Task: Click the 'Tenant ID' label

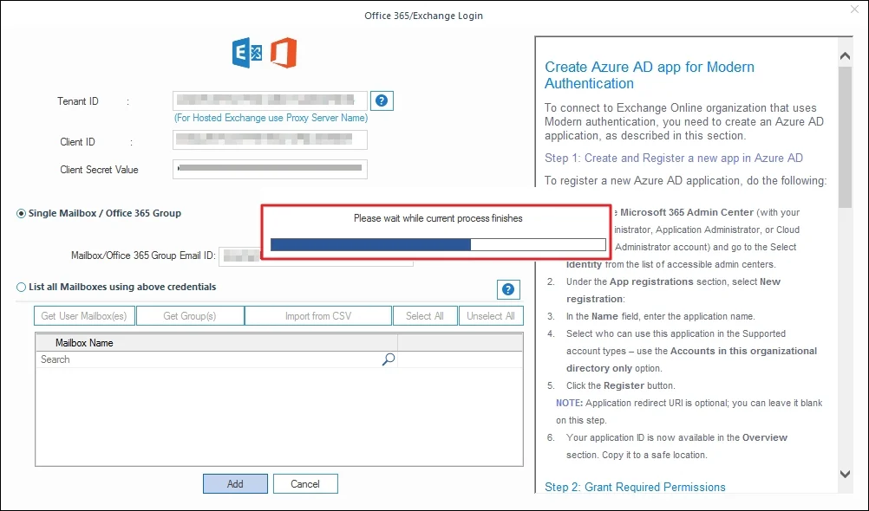Action: coord(77,101)
